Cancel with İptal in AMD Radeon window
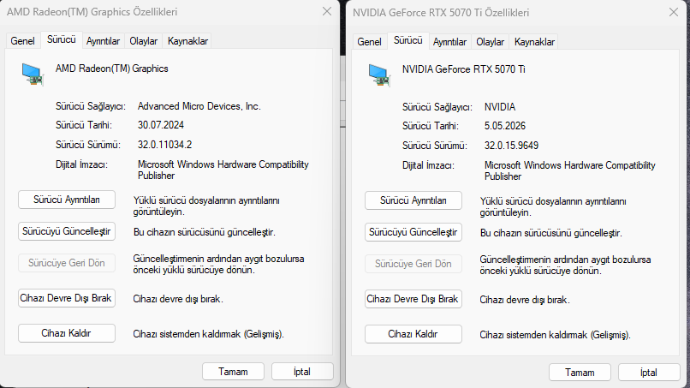Screen dimensions: 690x388 coord(302,372)
